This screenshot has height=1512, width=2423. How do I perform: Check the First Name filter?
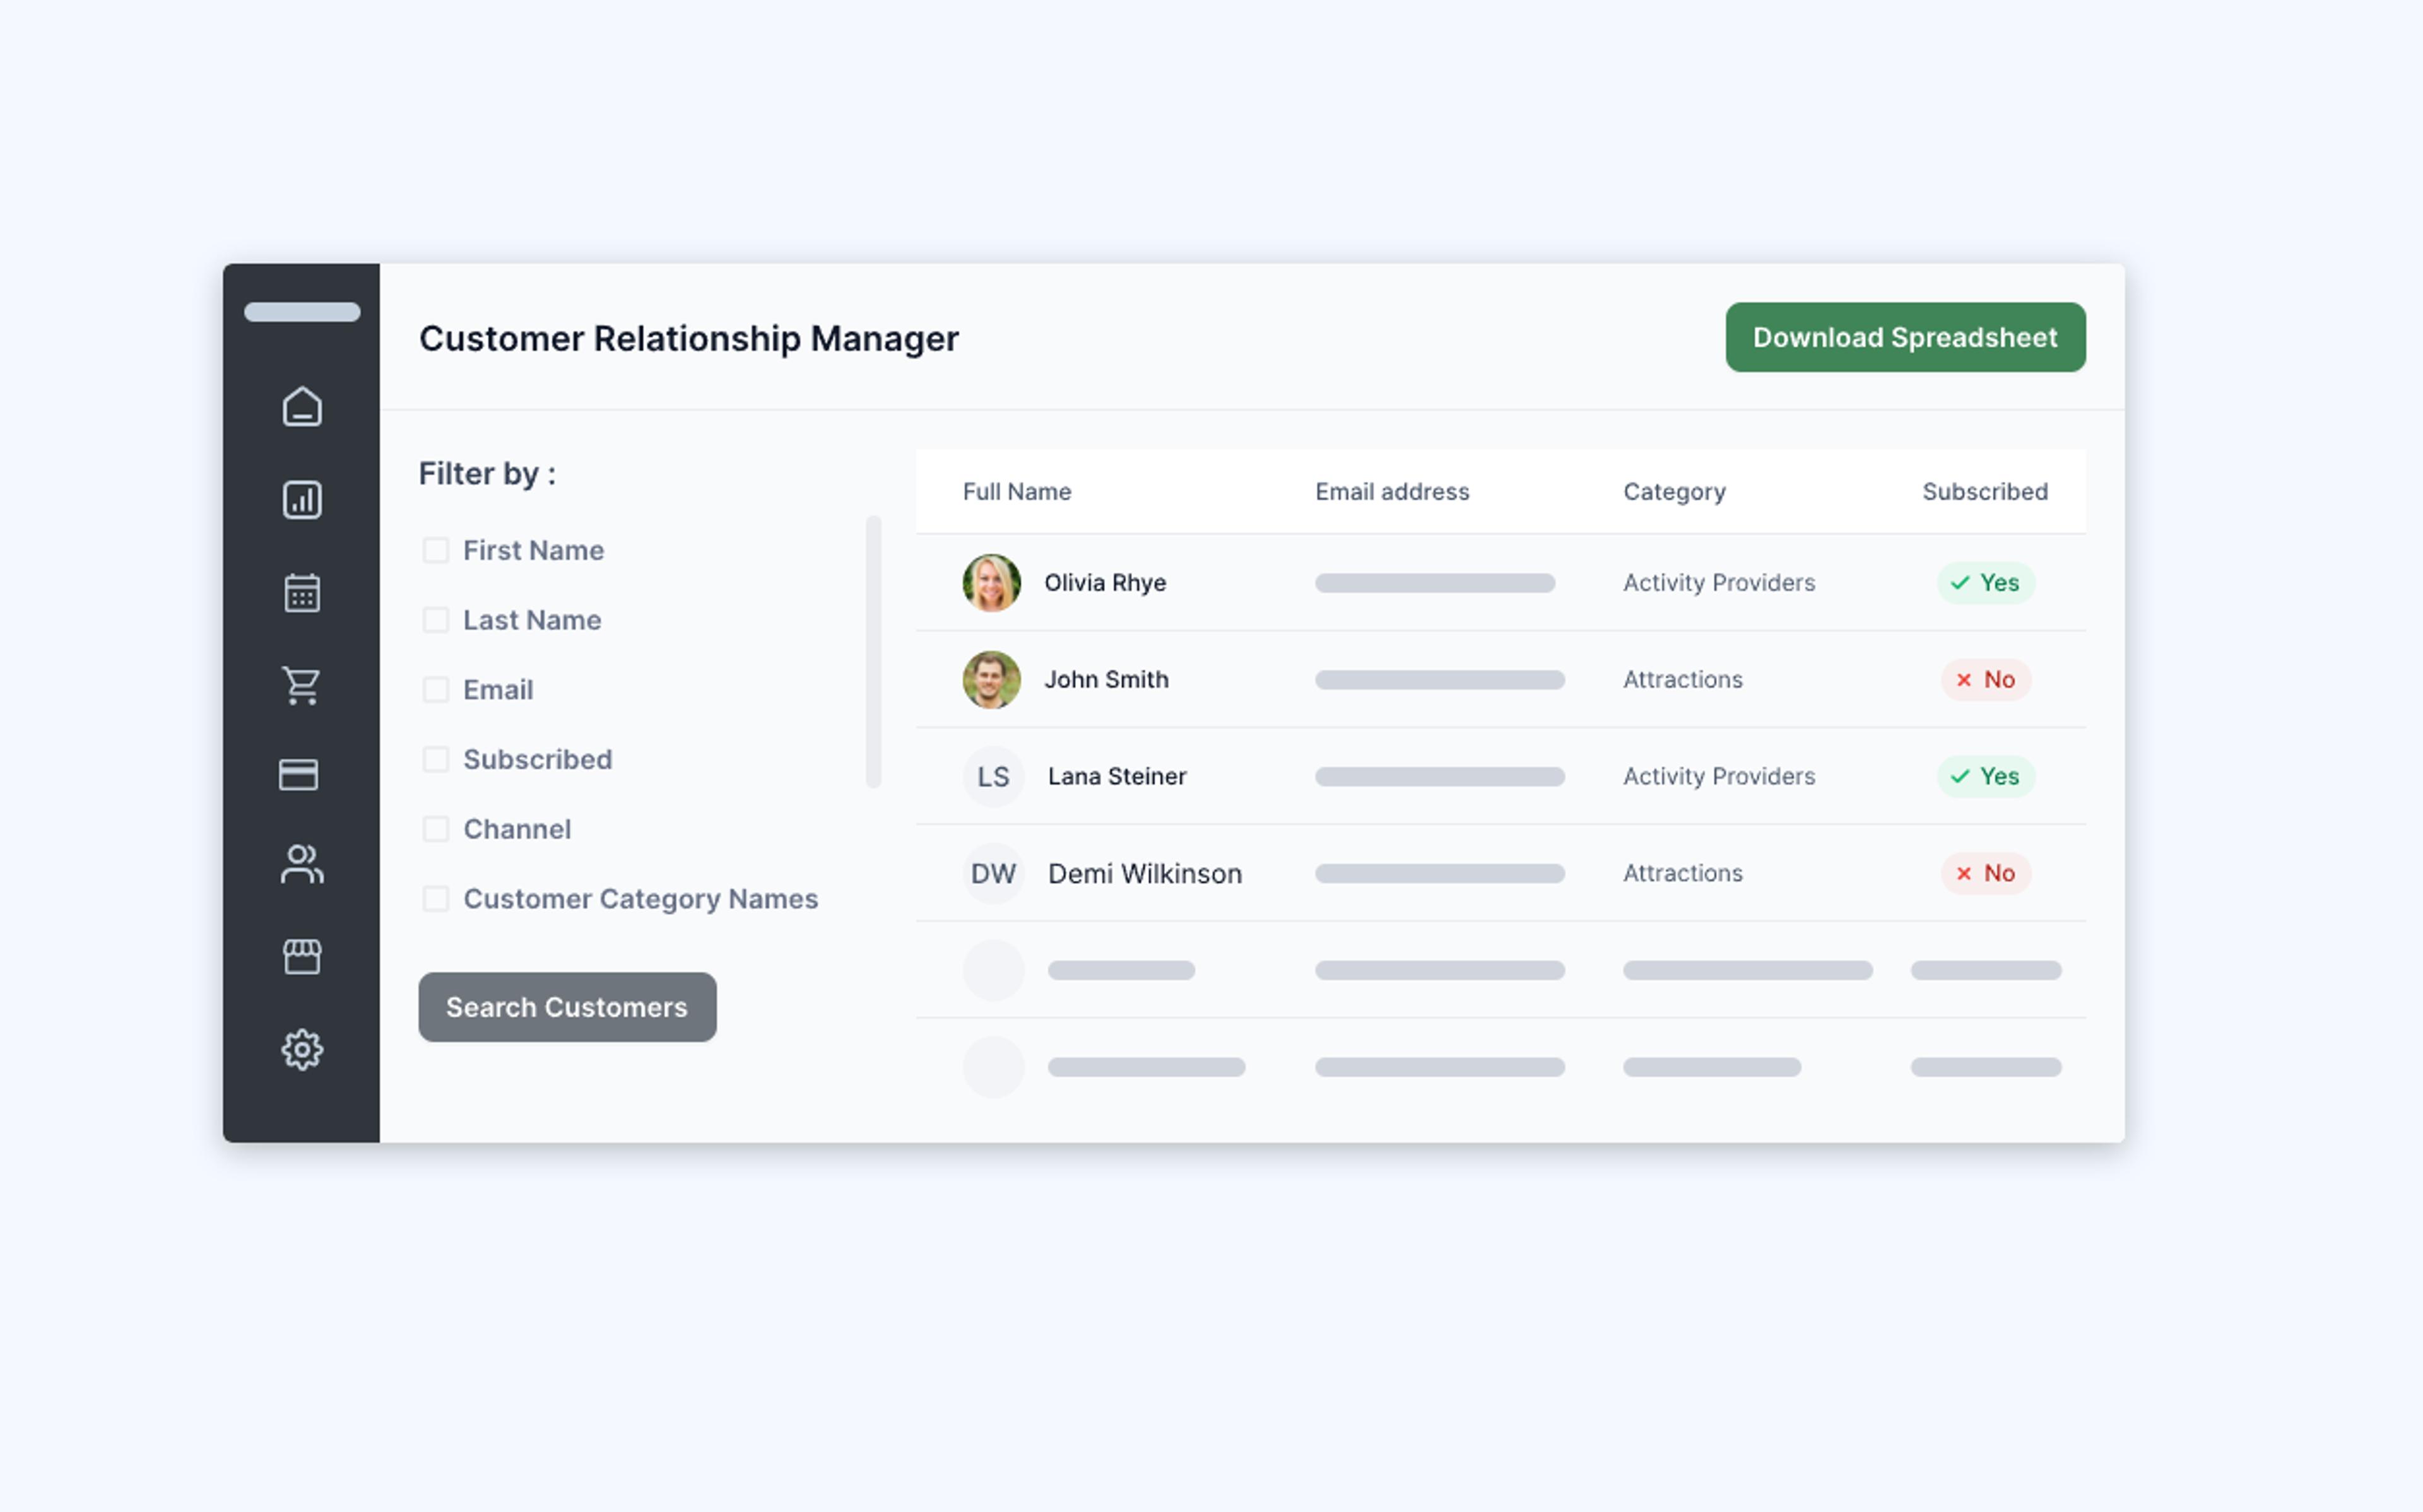(436, 550)
